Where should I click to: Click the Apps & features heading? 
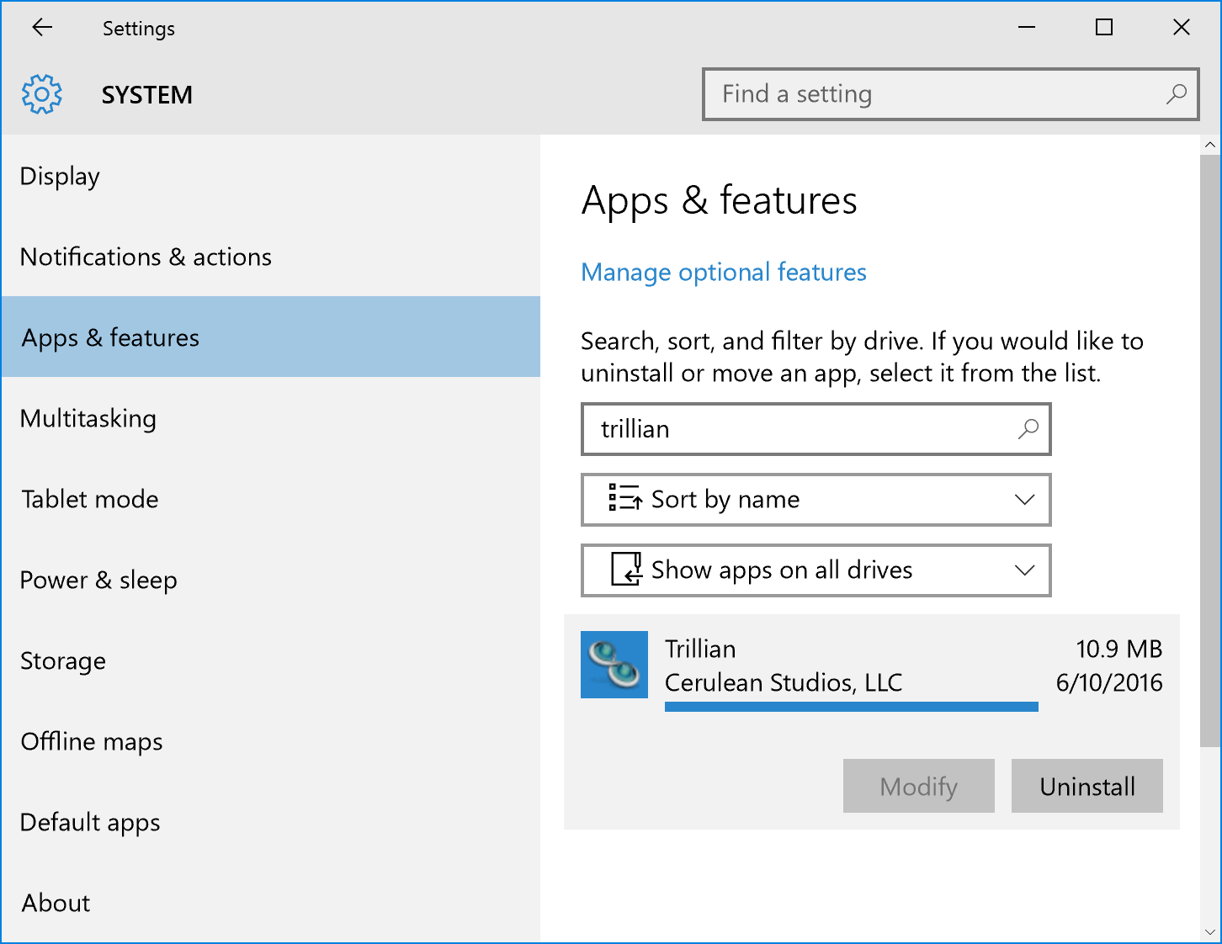click(x=720, y=201)
